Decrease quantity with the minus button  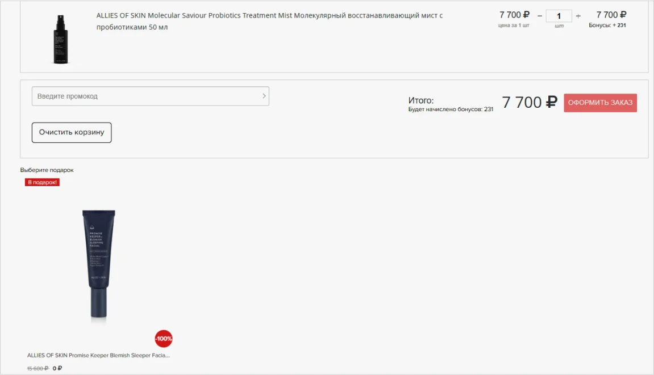tap(540, 16)
